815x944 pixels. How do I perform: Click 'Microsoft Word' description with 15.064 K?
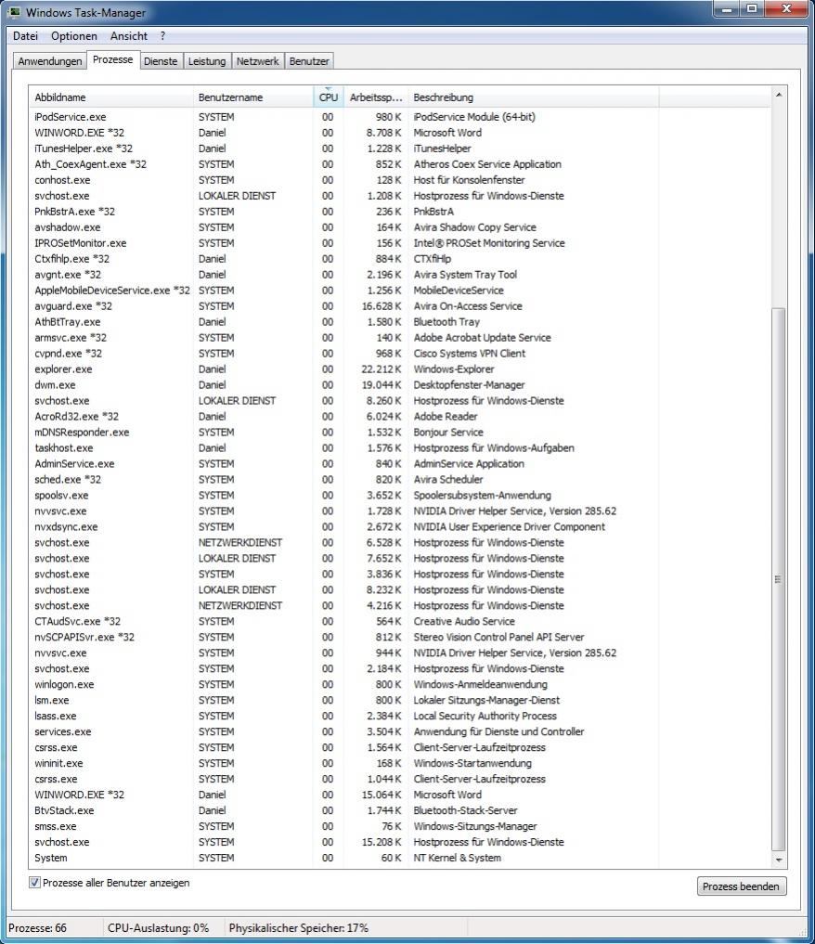point(447,795)
